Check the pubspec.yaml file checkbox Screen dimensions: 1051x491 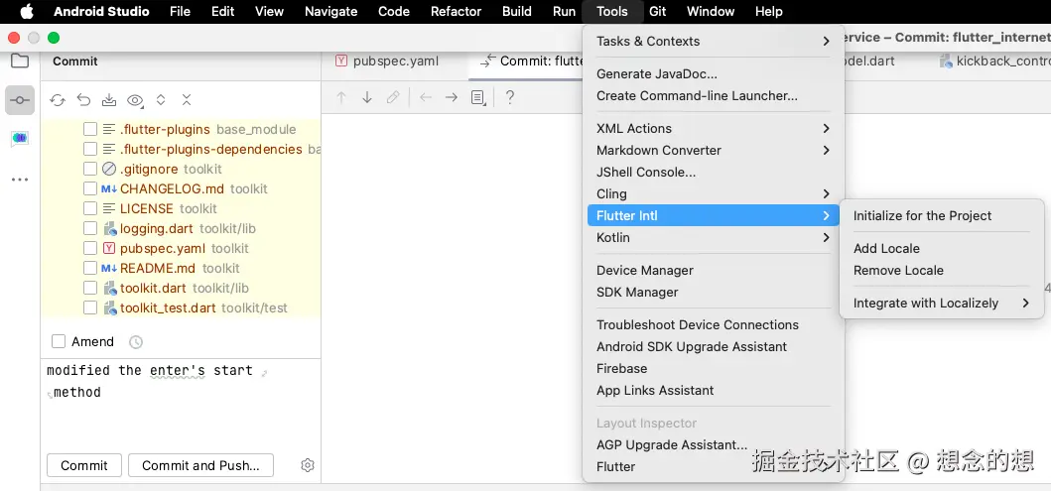pos(90,248)
